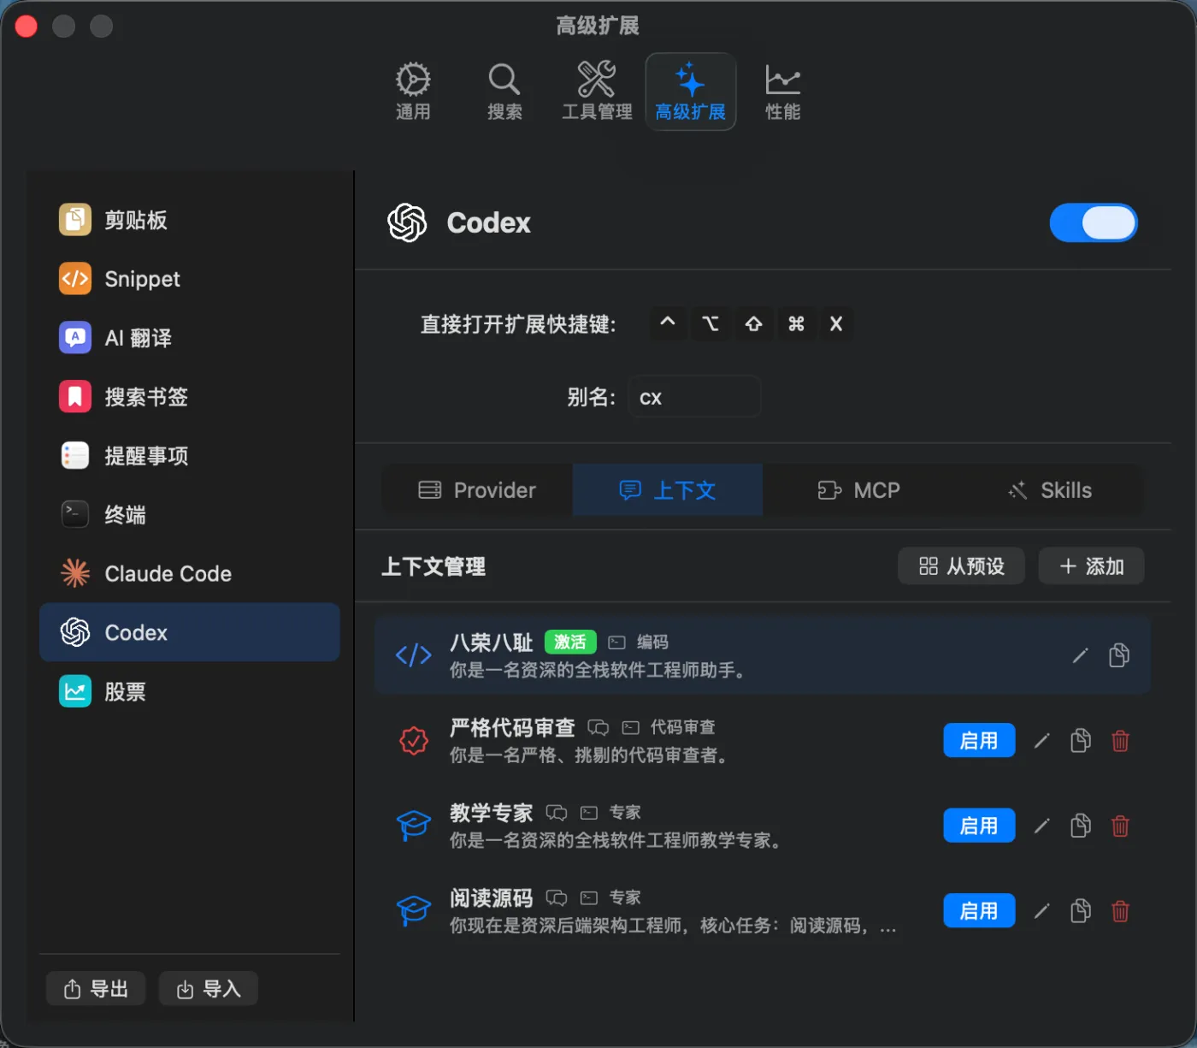
Task: Select 提醒事项 in the sidebar
Action: (190, 456)
